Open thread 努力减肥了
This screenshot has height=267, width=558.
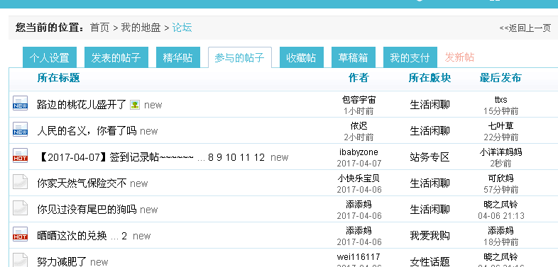[x=62, y=262]
